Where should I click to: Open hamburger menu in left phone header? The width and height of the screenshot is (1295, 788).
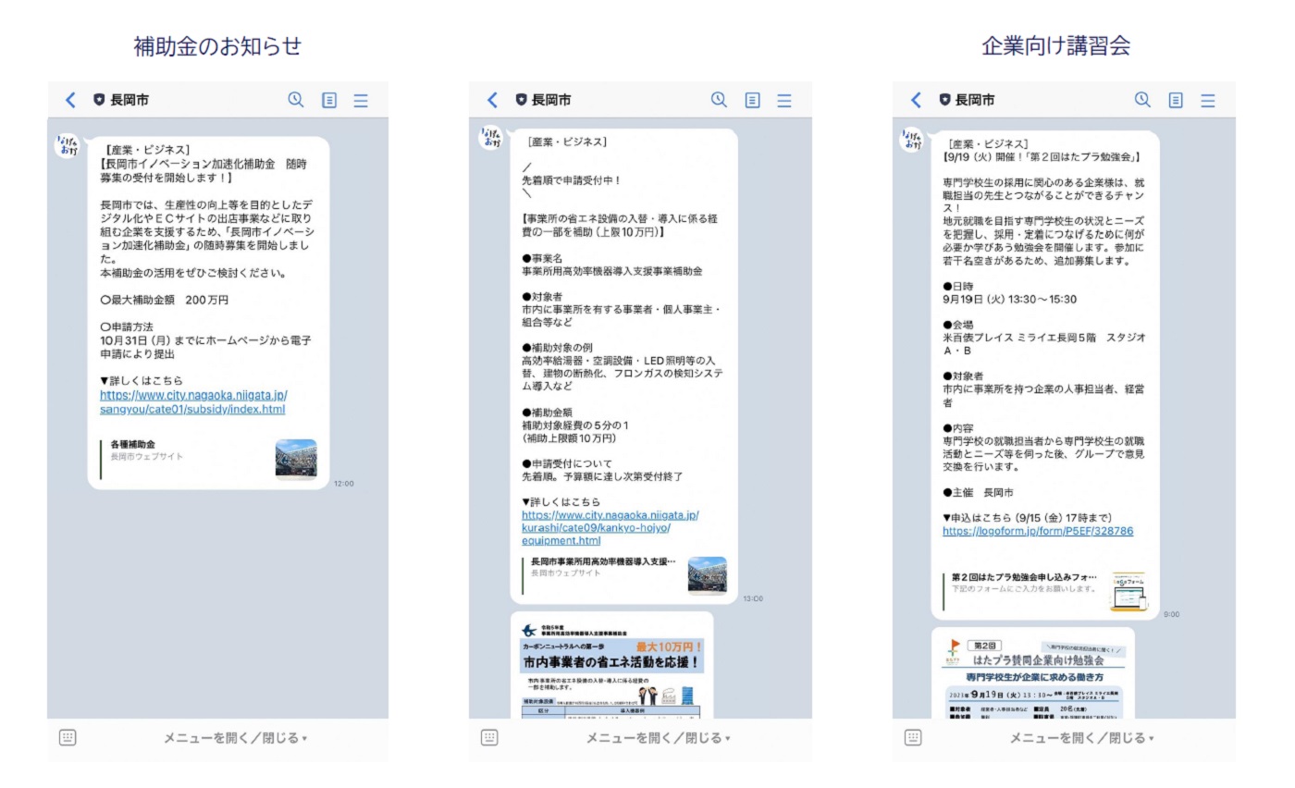click(x=361, y=101)
